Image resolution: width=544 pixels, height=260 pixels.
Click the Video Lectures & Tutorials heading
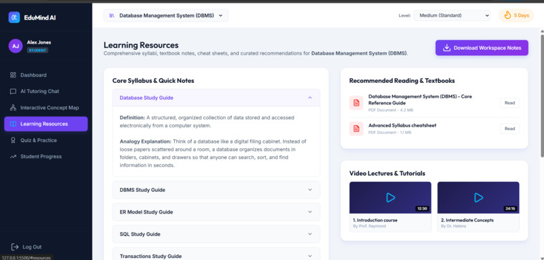tap(387, 174)
